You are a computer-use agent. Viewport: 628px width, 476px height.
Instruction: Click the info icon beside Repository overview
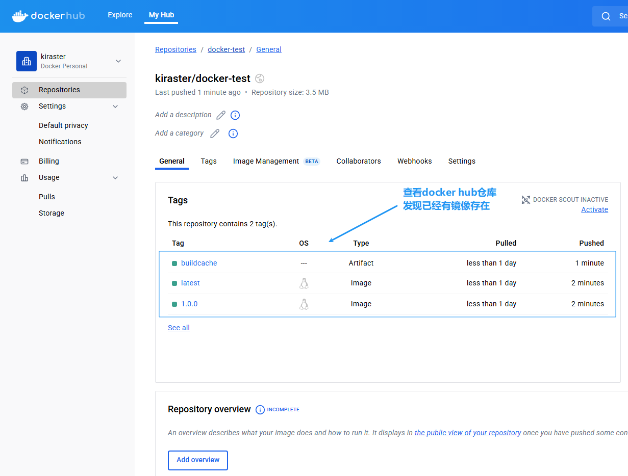(260, 410)
